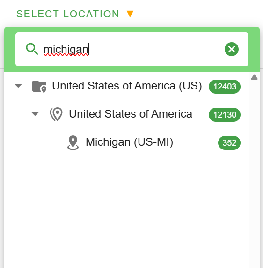Clear the michigan search text
The width and height of the screenshot is (263, 268).
coord(232,49)
